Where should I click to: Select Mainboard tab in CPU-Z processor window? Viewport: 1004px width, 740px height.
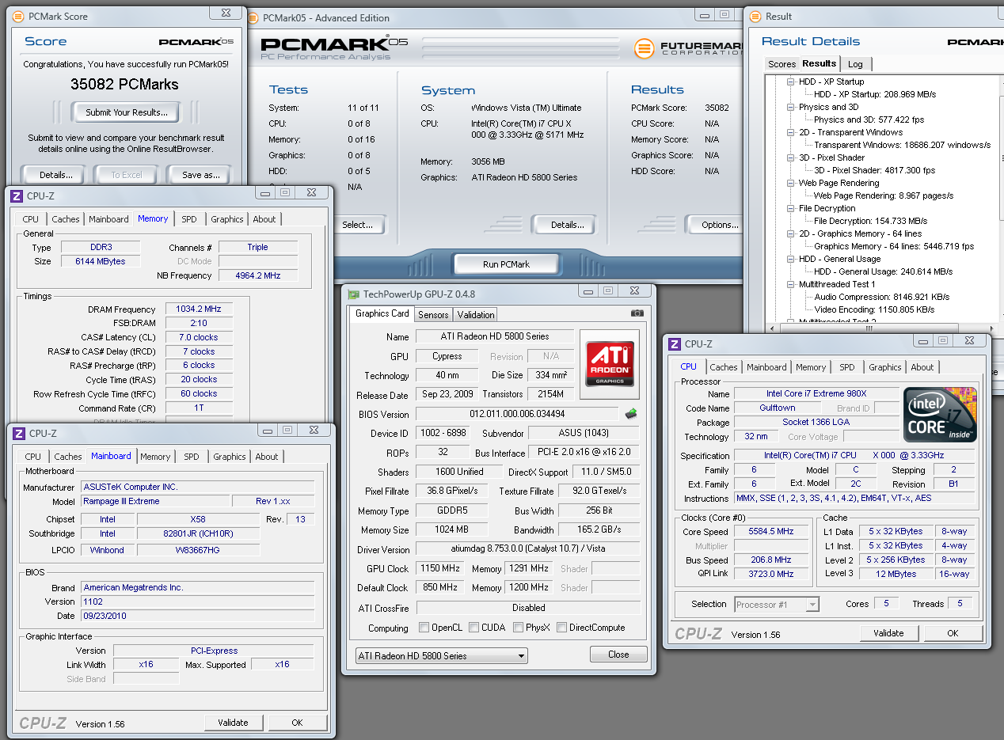[x=766, y=367]
